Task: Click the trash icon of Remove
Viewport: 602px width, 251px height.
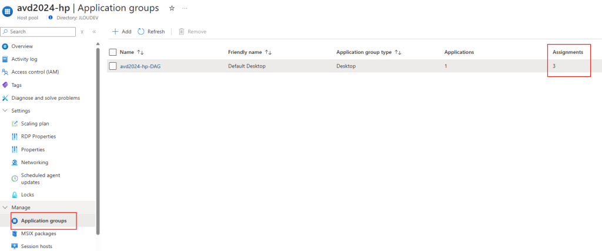Action: click(x=182, y=32)
